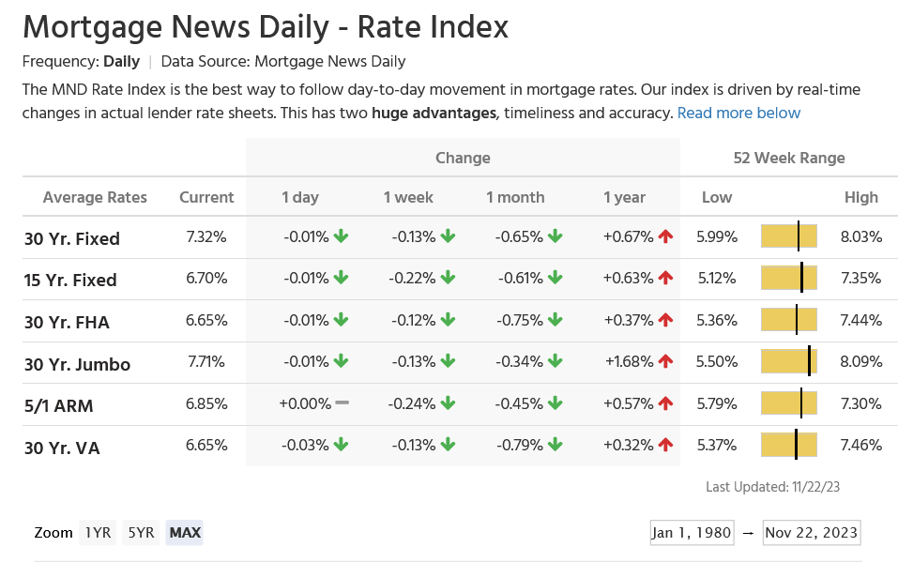The height and width of the screenshot is (562, 898).
Task: Click the Read more below link
Action: [738, 114]
